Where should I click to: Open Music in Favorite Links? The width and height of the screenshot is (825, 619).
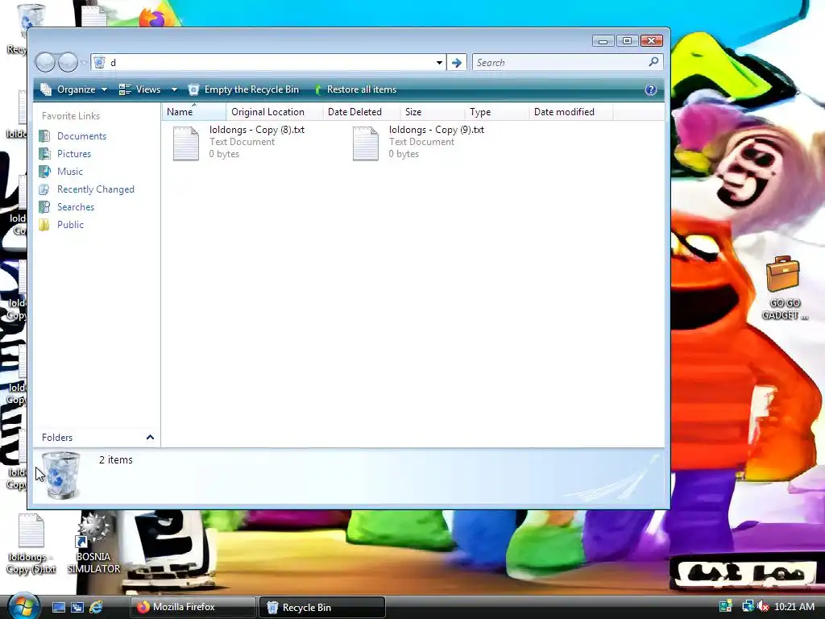(x=69, y=172)
